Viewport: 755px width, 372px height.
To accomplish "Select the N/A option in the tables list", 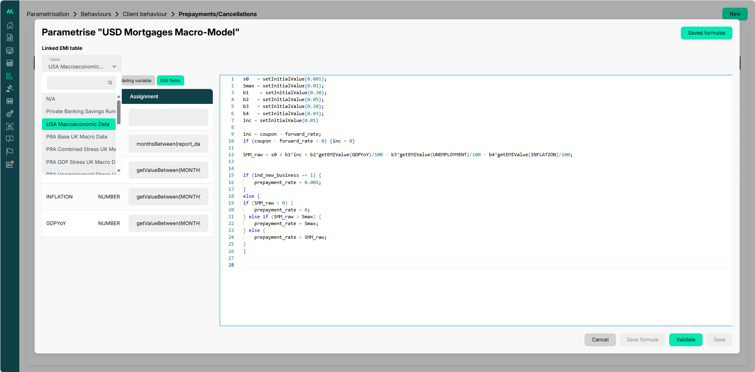I will 51,99.
